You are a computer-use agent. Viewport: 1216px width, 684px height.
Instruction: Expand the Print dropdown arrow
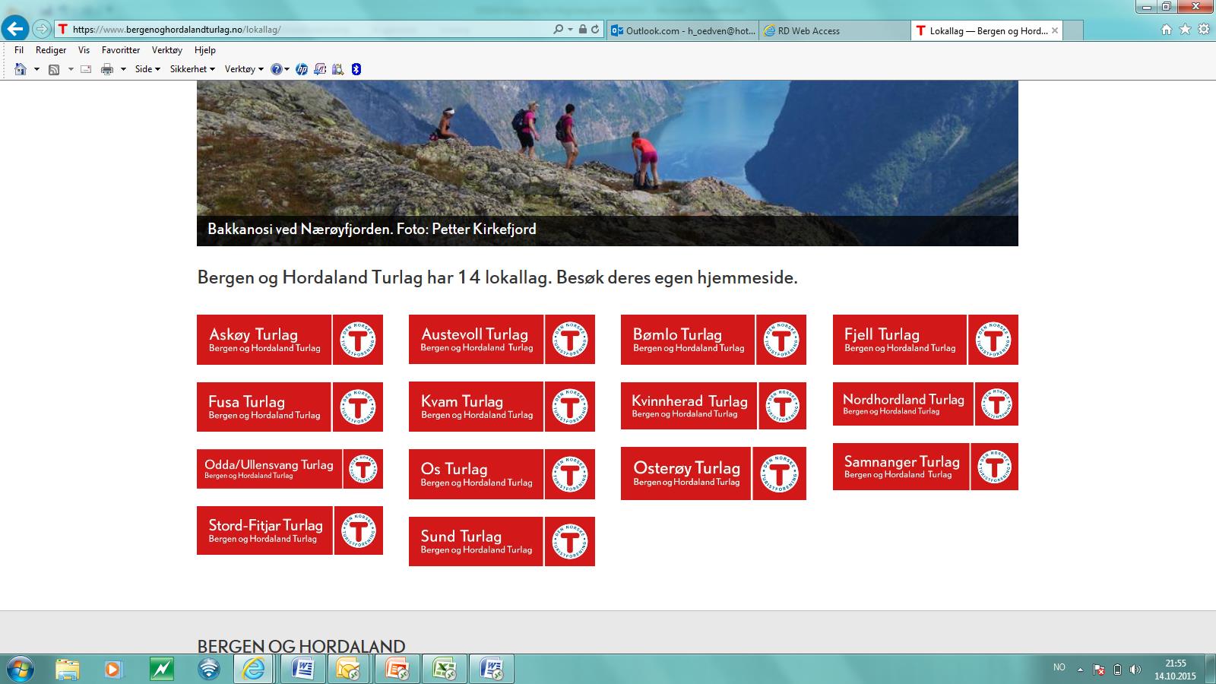123,69
